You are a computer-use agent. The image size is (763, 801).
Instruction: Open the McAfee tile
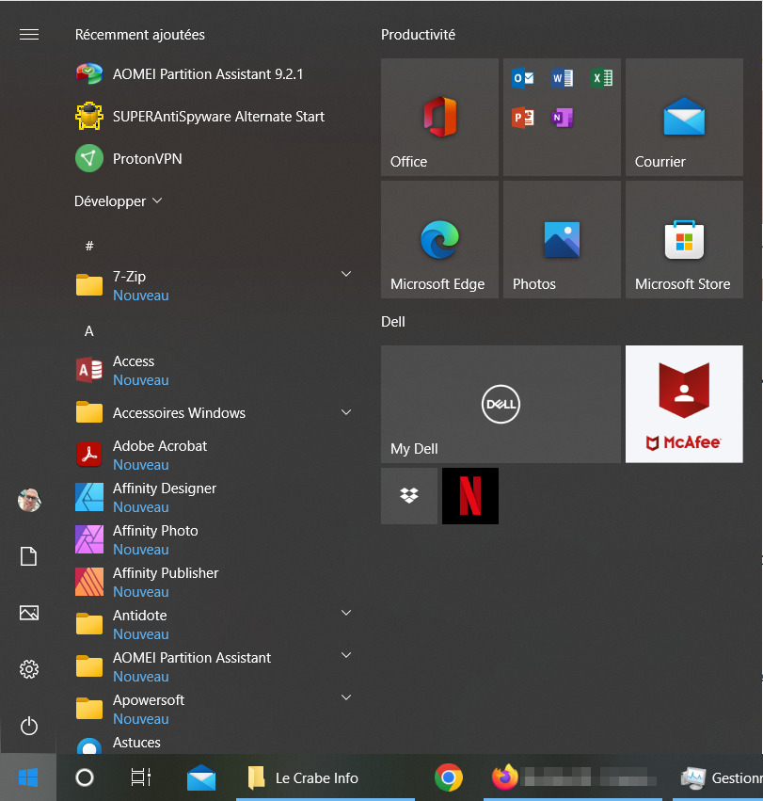coord(684,404)
